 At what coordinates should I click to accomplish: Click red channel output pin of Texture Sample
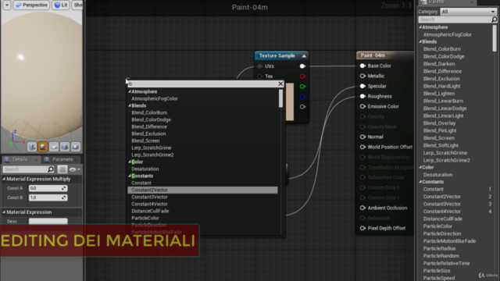pos(302,76)
